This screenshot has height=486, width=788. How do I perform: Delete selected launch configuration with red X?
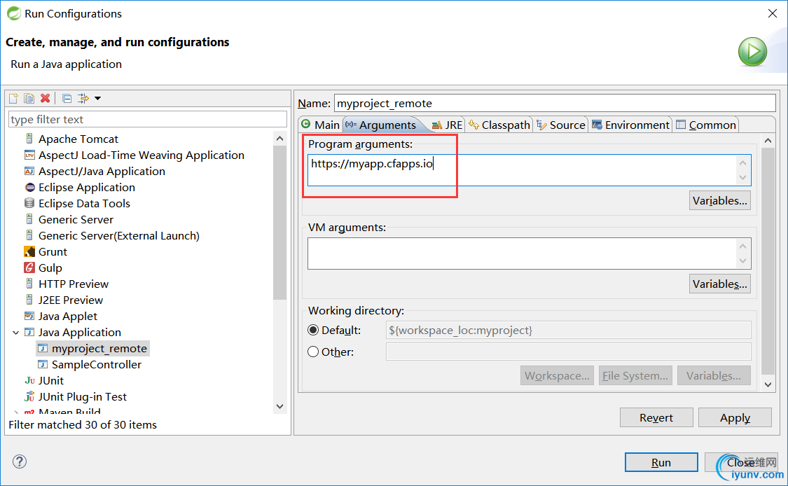(46, 98)
